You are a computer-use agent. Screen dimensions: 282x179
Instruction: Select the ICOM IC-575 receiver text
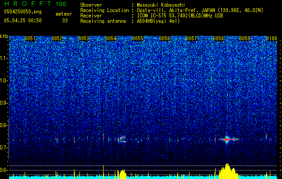click(180, 16)
